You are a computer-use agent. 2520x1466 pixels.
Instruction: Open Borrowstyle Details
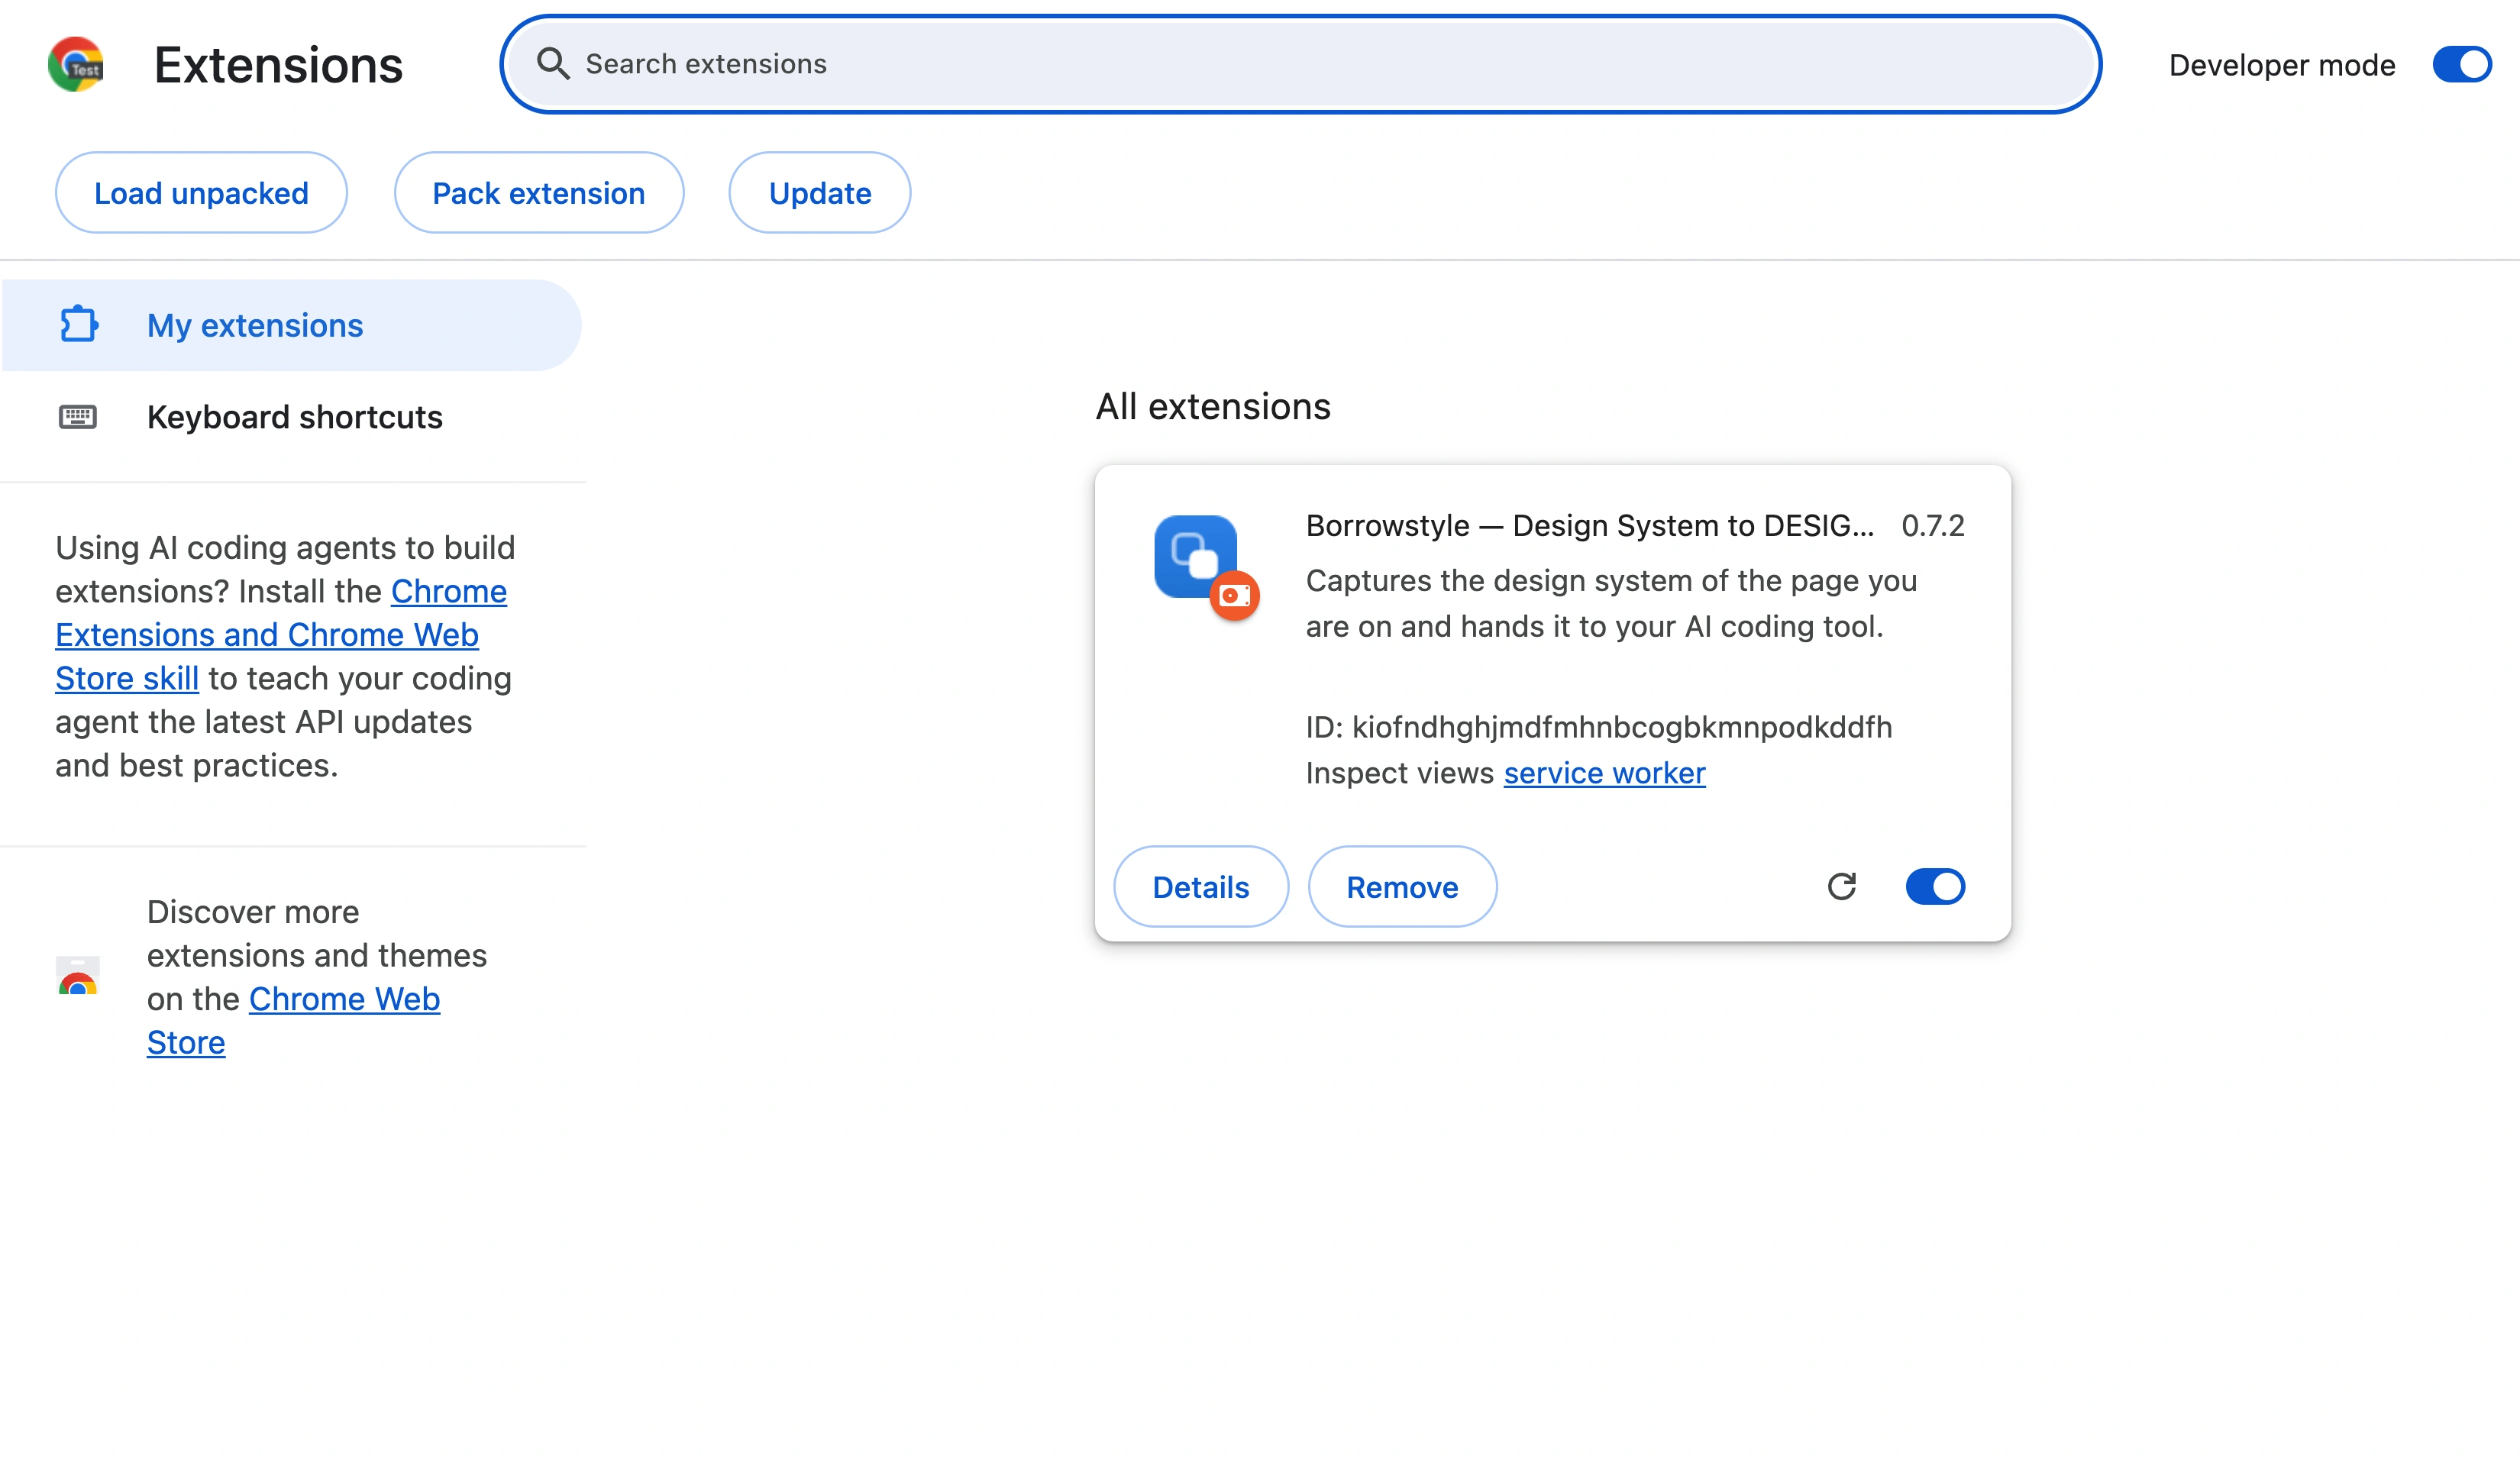(x=1200, y=887)
